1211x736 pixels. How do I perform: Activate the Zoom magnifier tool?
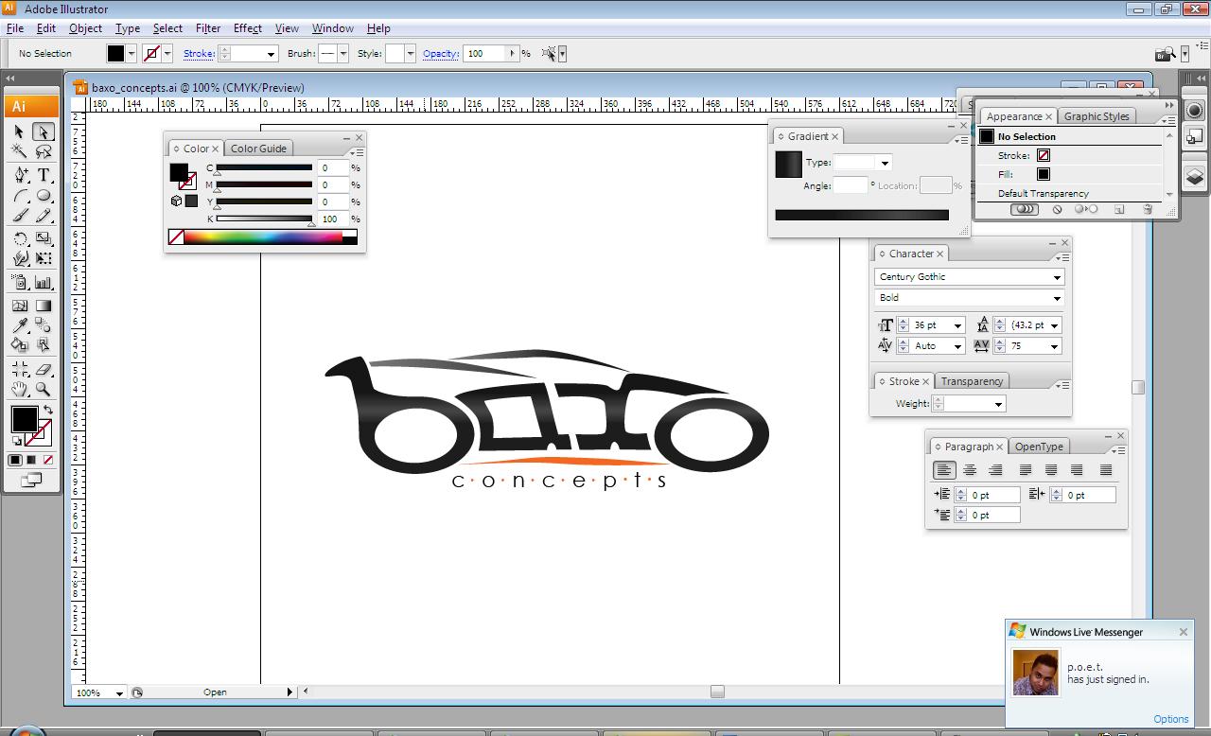(x=44, y=389)
